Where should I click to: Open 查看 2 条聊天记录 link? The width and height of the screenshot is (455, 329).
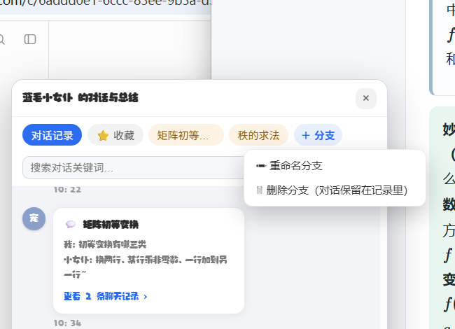106,296
